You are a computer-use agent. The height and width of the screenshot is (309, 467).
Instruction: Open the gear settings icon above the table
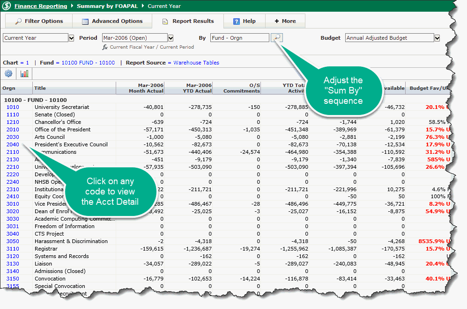(8, 73)
